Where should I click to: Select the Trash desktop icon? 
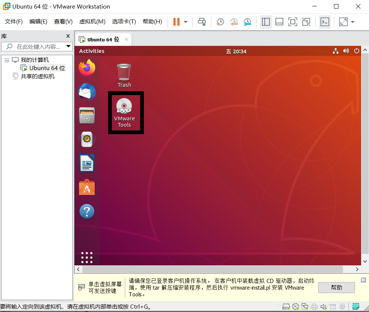pyautogui.click(x=124, y=76)
